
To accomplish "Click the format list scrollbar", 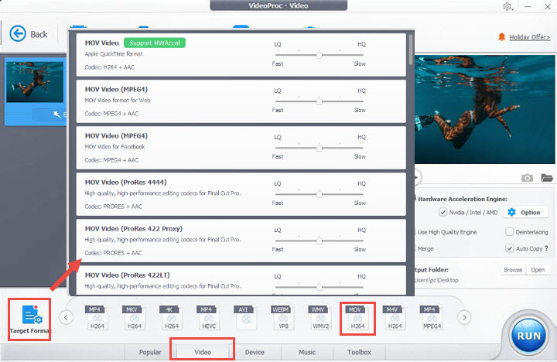I will 411,50.
